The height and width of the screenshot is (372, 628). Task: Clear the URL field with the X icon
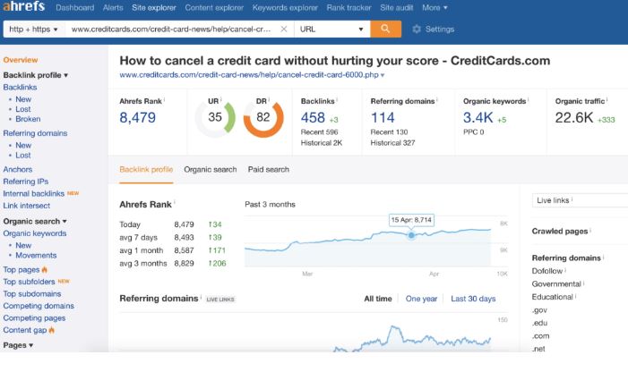284,30
